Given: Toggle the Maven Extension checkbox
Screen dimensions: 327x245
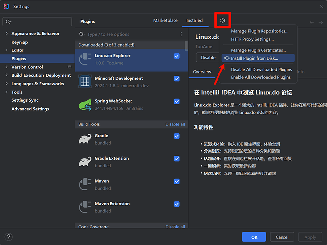Looking at the screenshot, I should pos(177,204).
